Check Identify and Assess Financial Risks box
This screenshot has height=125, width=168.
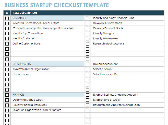click(88, 18)
